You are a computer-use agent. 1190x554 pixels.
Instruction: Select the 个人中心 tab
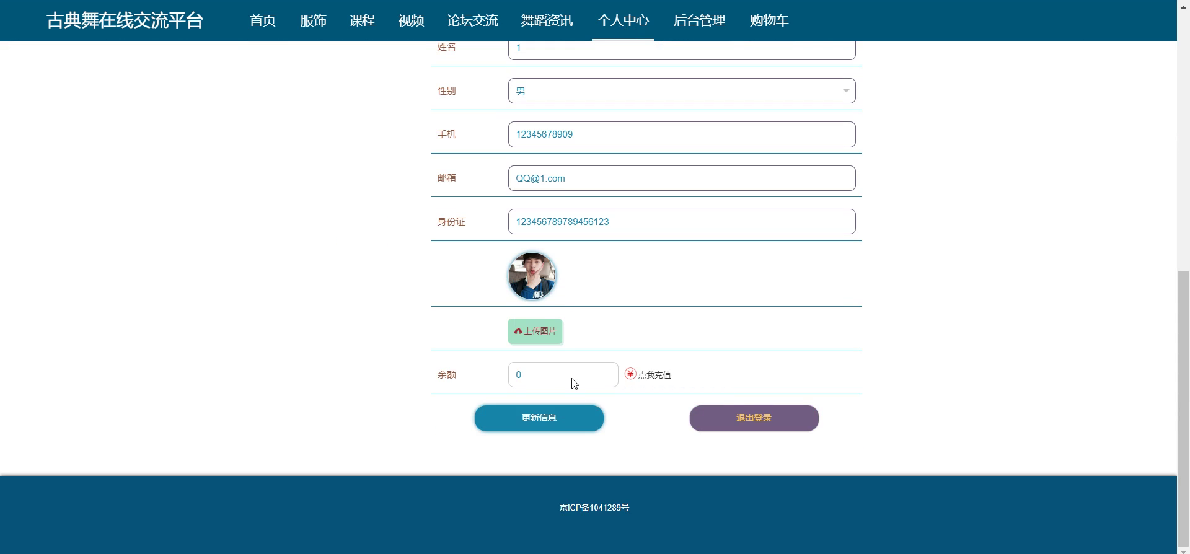[623, 20]
